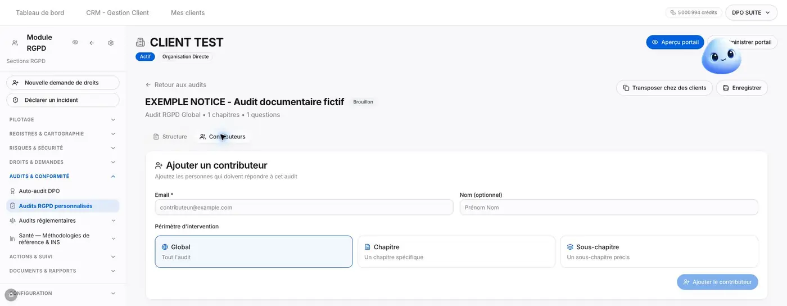Click Transposer chez des clients button

pos(664,88)
